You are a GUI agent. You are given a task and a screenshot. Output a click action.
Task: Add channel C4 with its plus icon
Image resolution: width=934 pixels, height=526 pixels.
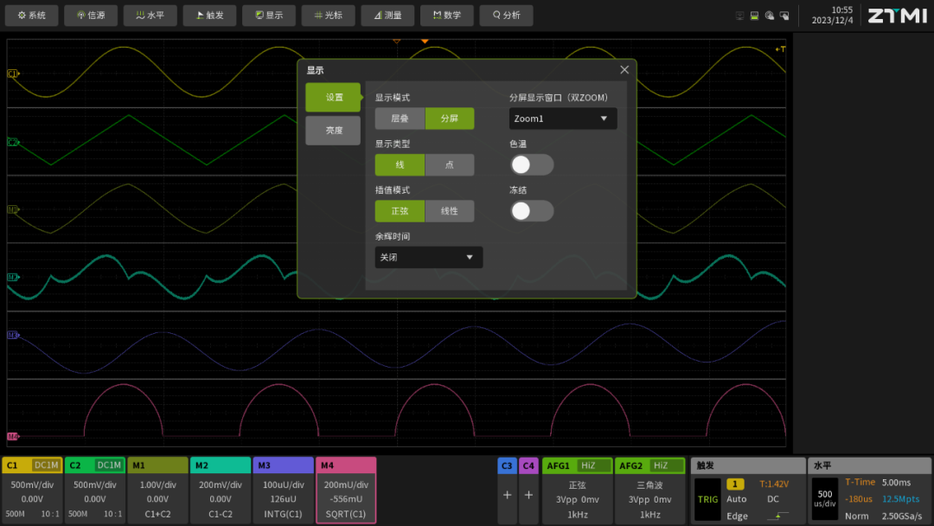click(x=528, y=495)
